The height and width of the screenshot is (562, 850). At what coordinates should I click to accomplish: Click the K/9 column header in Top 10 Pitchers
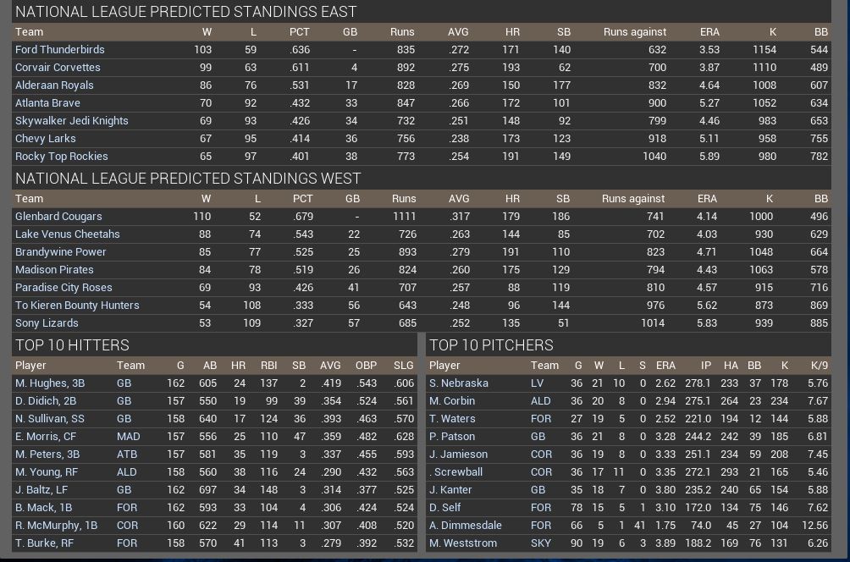pyautogui.click(x=819, y=365)
